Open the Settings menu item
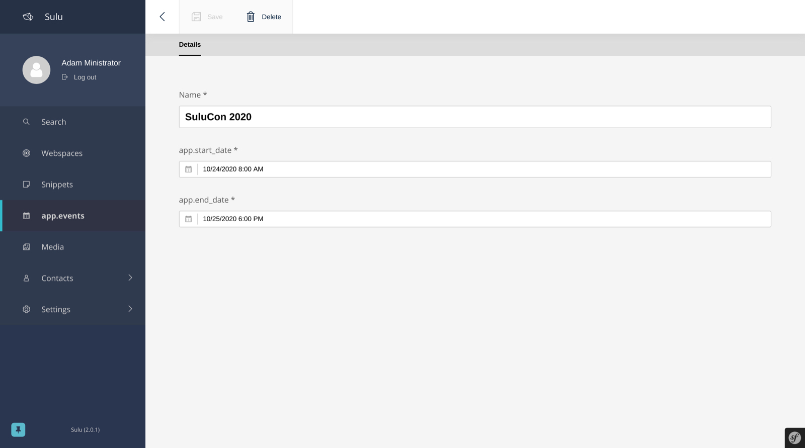Viewport: 805px width, 448px height. [72, 309]
